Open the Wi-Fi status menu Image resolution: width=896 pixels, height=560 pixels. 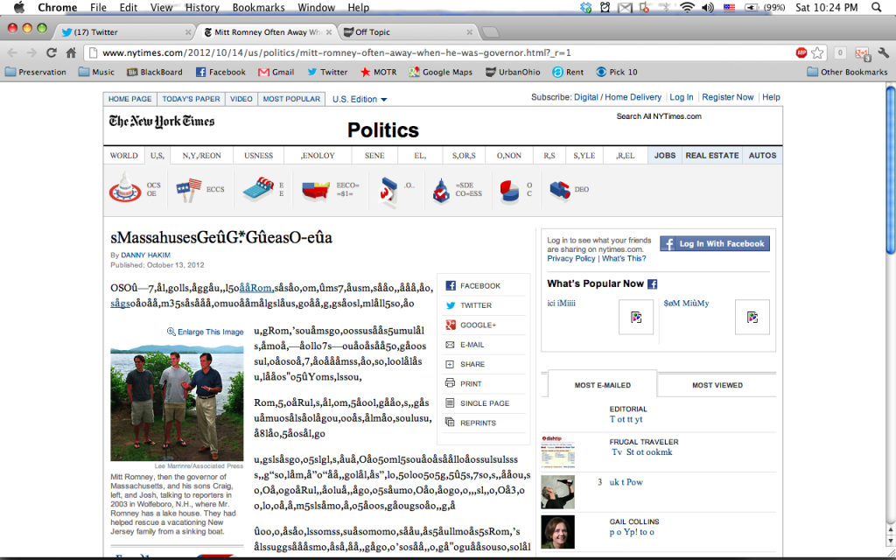(x=688, y=7)
